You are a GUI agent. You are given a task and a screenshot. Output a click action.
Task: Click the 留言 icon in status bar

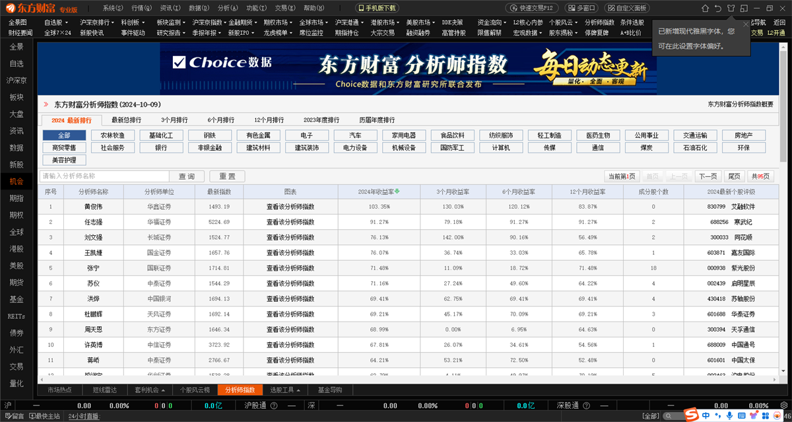[x=14, y=416]
